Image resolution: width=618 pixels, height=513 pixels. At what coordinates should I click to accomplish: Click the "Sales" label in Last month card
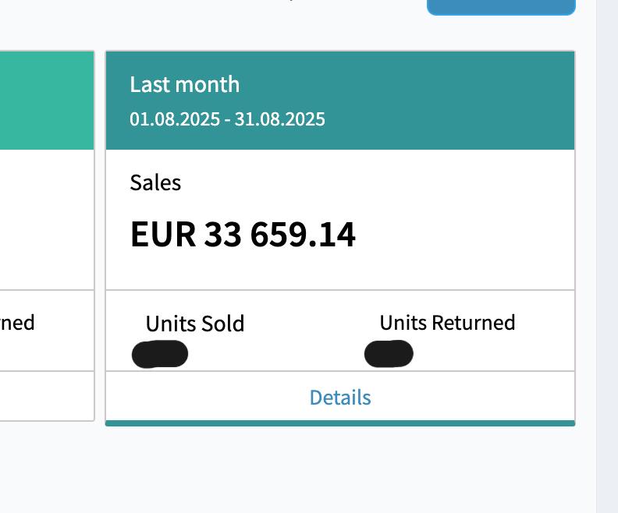click(x=155, y=182)
